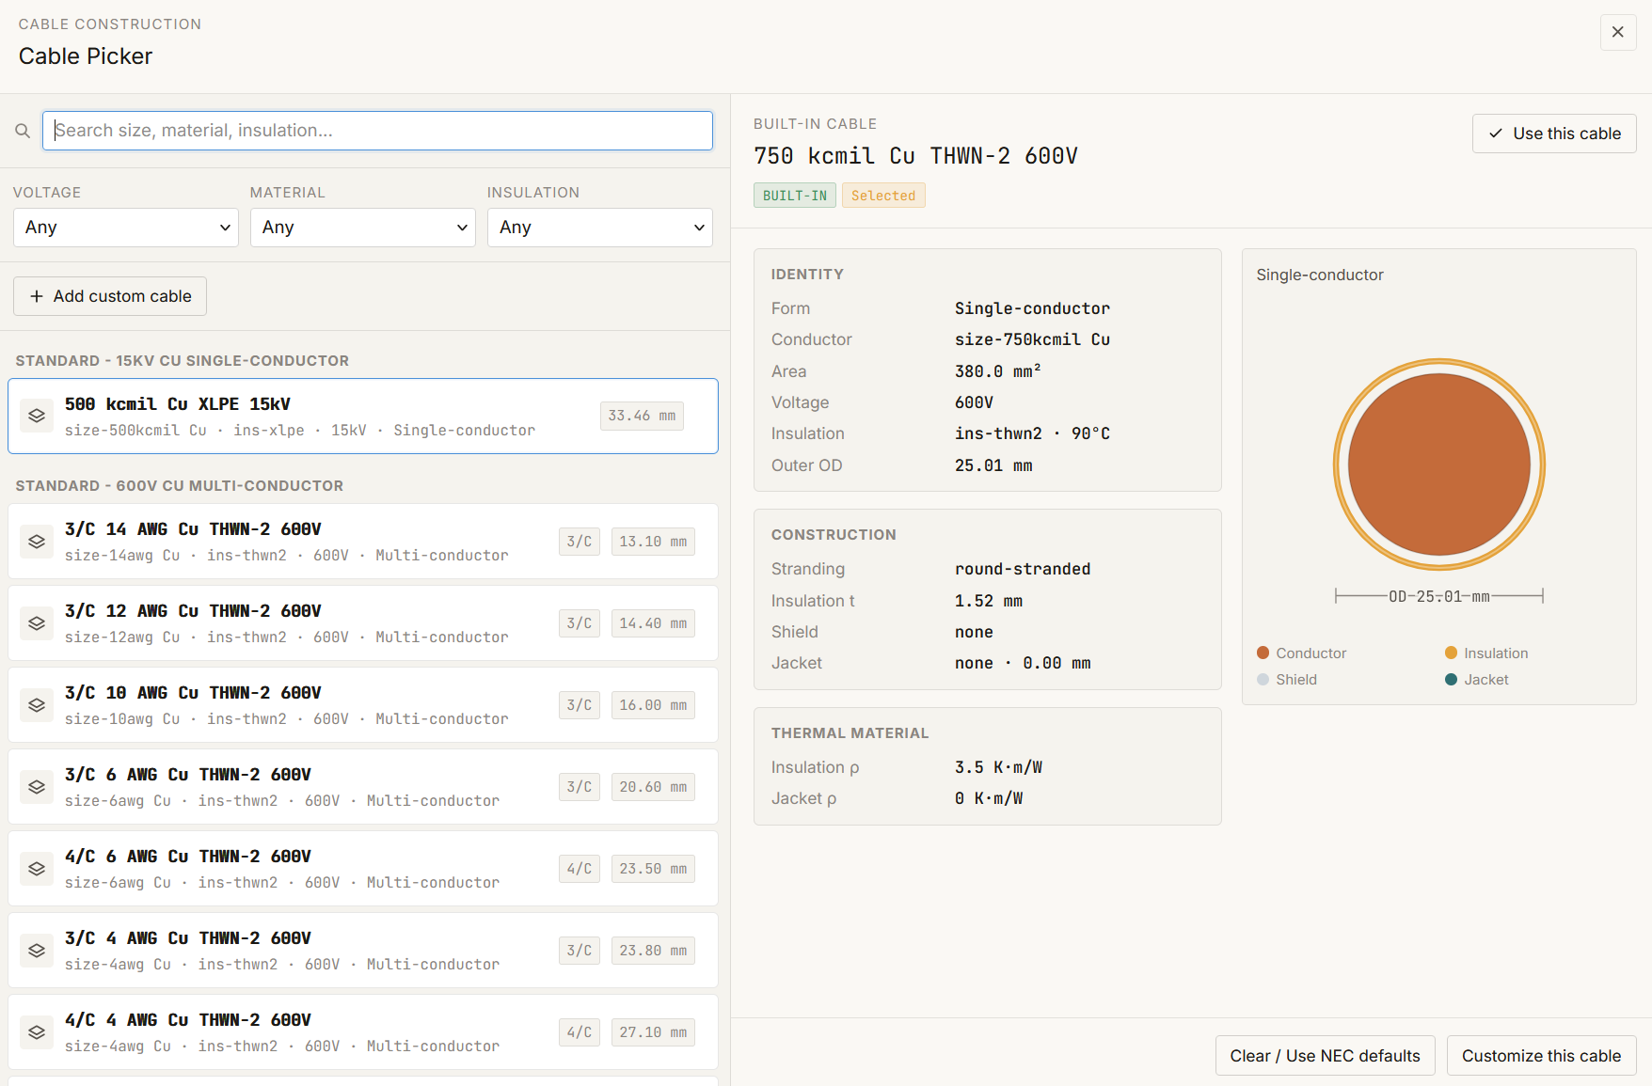Select 3/C 10 AWG Cu THWN-2 600V

point(363,705)
